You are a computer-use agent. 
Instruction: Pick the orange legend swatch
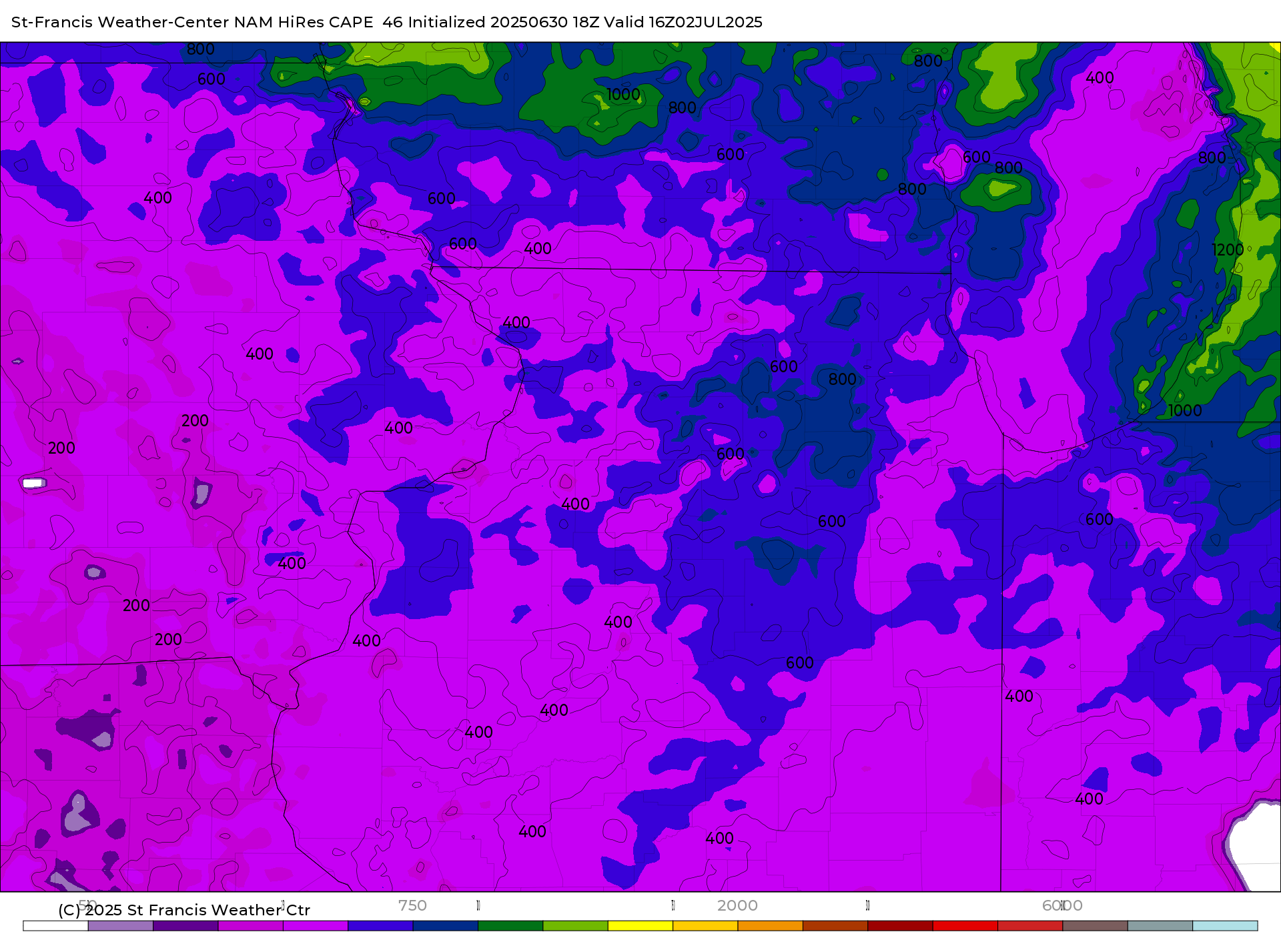tap(771, 926)
